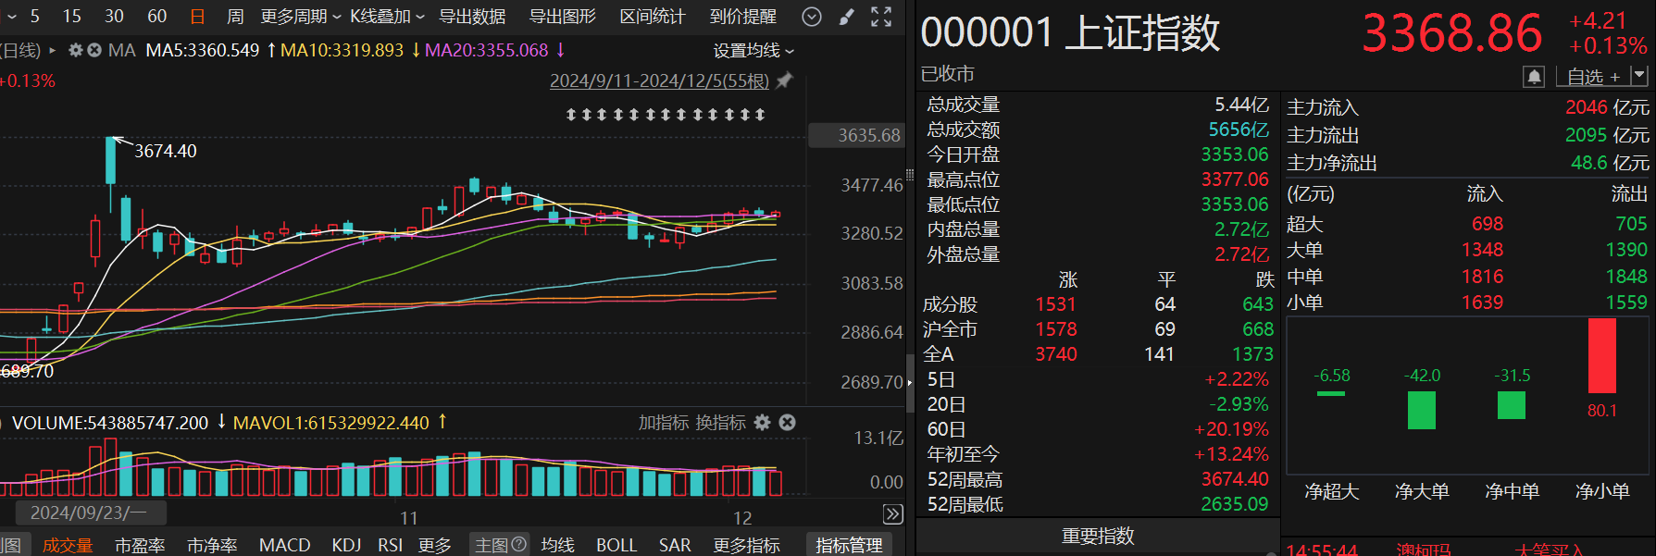This screenshot has width=1656, height=556.
Task: Click the MA5:3360.549 legend value
Action: [x=203, y=50]
